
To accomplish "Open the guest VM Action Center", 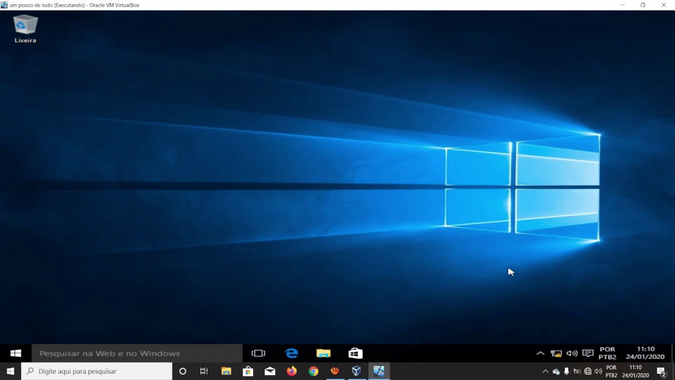I will [x=588, y=353].
